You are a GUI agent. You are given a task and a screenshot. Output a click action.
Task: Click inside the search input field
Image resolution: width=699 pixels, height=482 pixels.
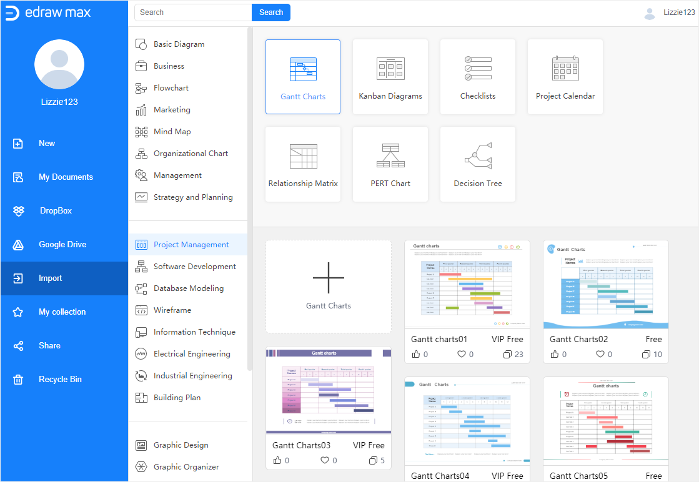pyautogui.click(x=192, y=12)
